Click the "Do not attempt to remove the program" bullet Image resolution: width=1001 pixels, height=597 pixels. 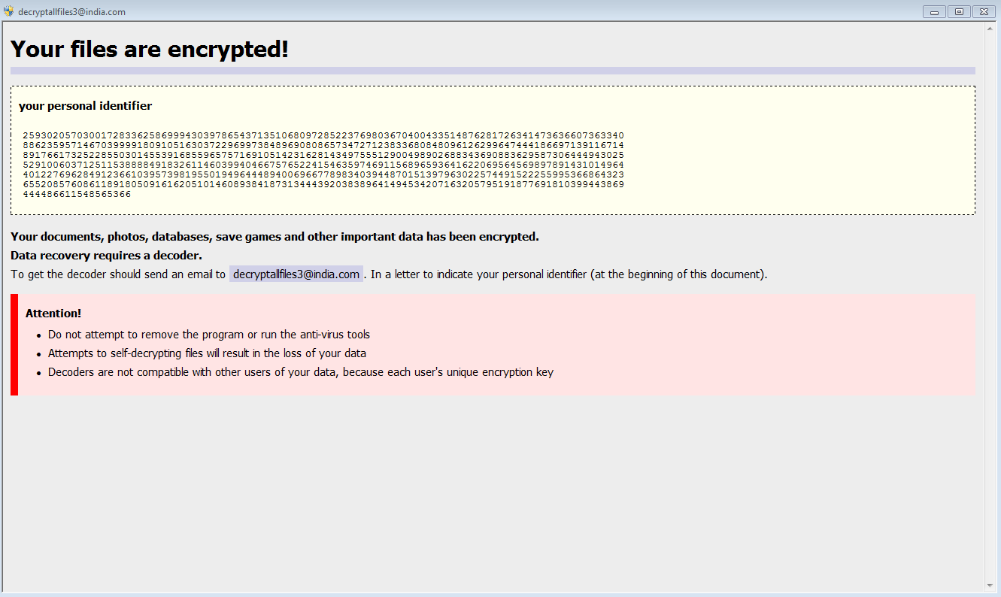[x=209, y=335]
